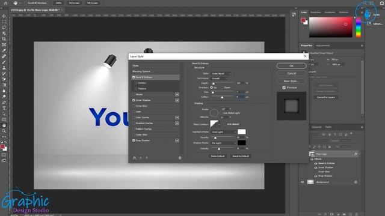Image resolution: width=385 pixels, height=216 pixels.
Task: Select the Pen tool
Action: pyautogui.click(x=4, y=103)
